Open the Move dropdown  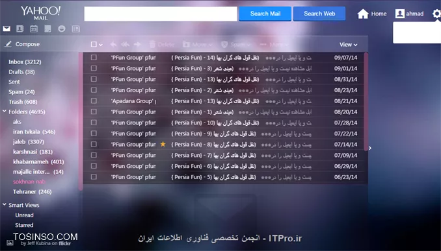pyautogui.click(x=198, y=44)
